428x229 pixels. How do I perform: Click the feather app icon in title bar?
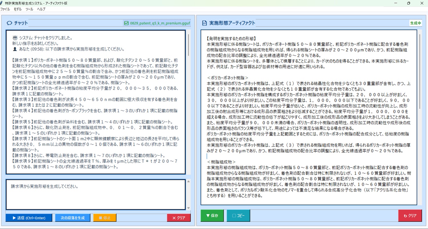pos(2,3)
